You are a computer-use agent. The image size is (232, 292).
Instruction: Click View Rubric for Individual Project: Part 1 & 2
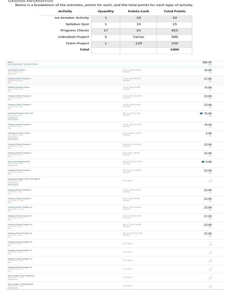click(x=12, y=119)
